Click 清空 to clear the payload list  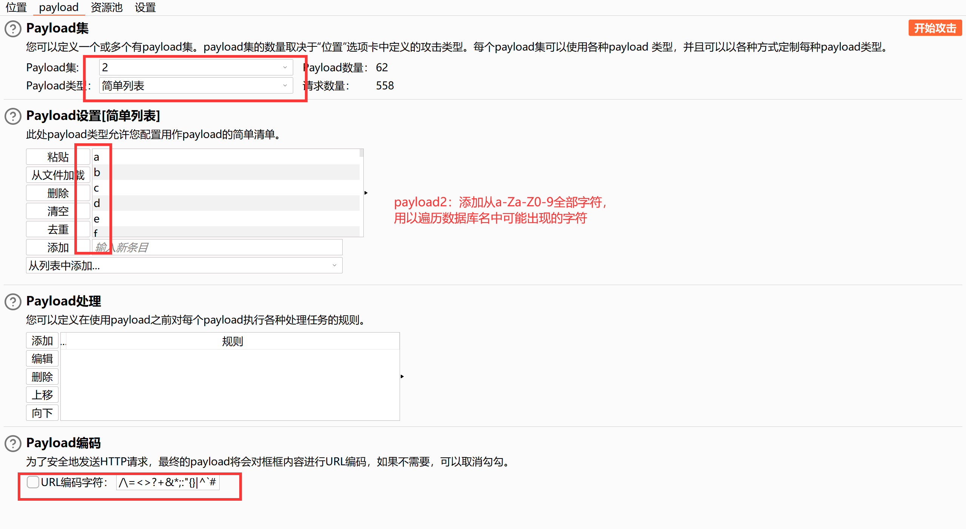point(58,211)
